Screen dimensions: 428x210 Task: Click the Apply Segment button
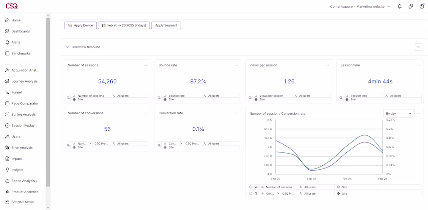point(166,25)
